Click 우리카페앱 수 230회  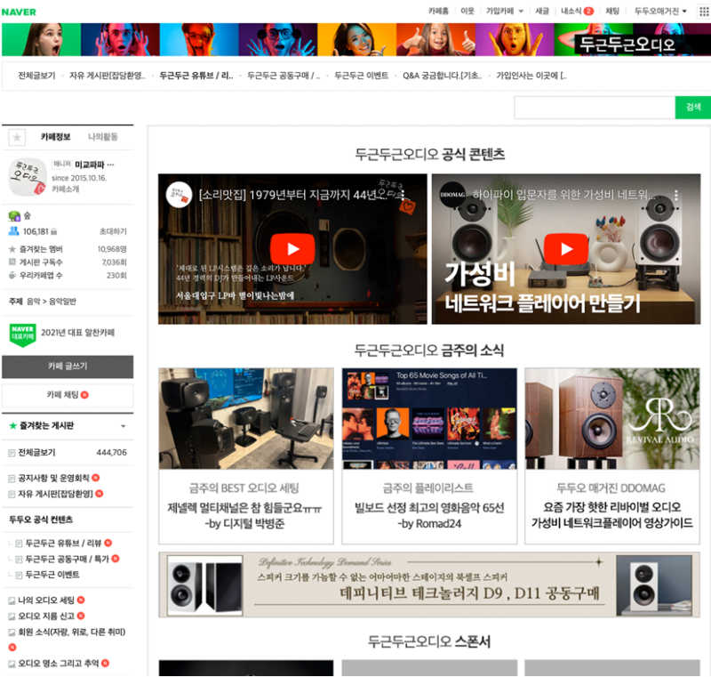[x=116, y=276]
